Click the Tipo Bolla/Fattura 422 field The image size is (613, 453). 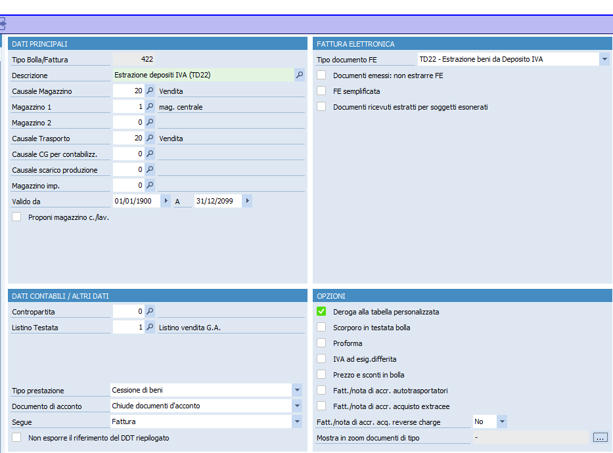point(133,59)
